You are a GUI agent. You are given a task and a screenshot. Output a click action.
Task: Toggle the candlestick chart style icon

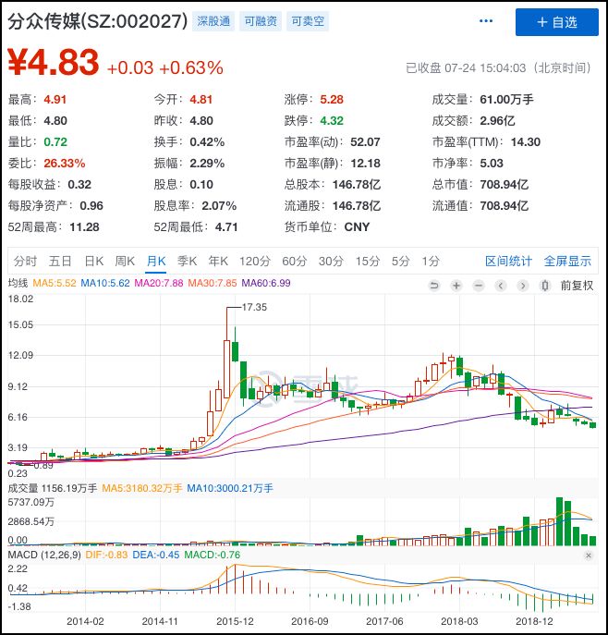pyautogui.click(x=545, y=286)
